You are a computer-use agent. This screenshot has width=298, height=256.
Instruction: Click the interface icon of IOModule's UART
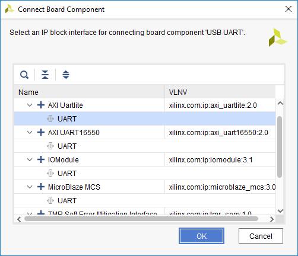(50, 173)
